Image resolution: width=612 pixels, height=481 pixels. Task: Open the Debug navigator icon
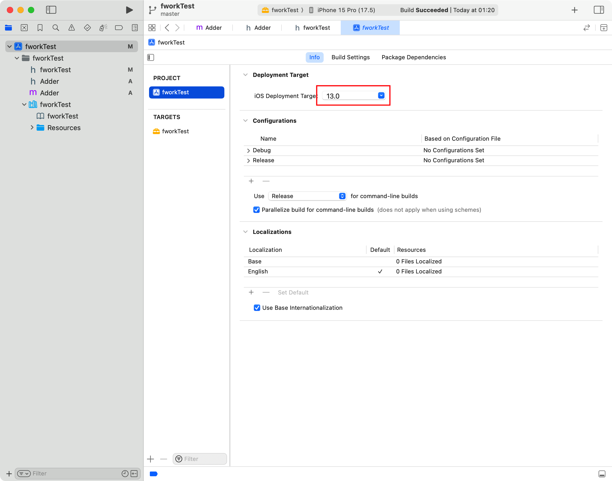(x=103, y=28)
